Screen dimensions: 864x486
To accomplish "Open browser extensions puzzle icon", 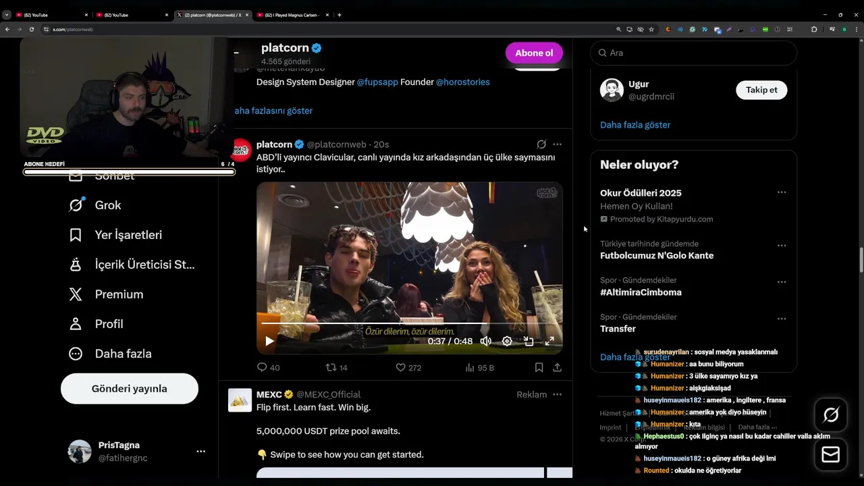I will (814, 29).
